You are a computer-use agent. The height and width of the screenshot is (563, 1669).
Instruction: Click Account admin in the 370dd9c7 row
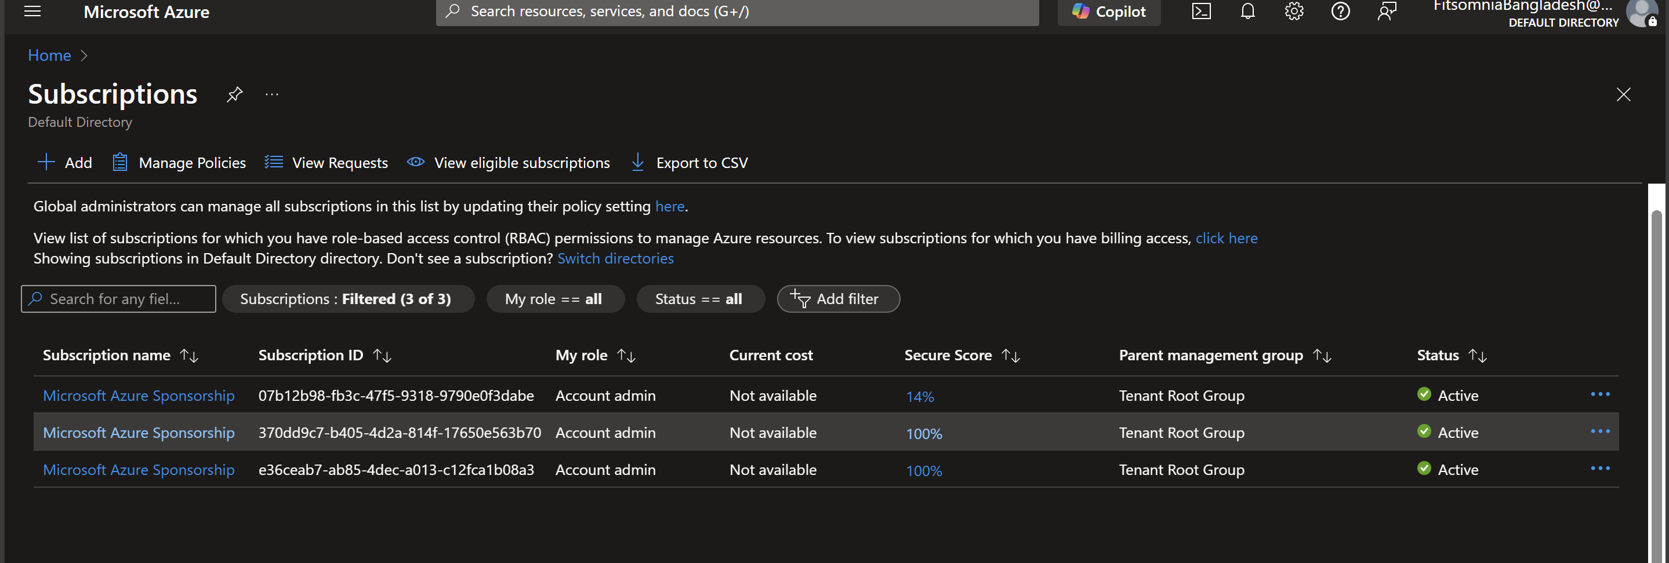(x=605, y=432)
